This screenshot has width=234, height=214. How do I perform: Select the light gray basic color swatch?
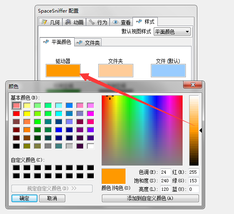click(69, 146)
